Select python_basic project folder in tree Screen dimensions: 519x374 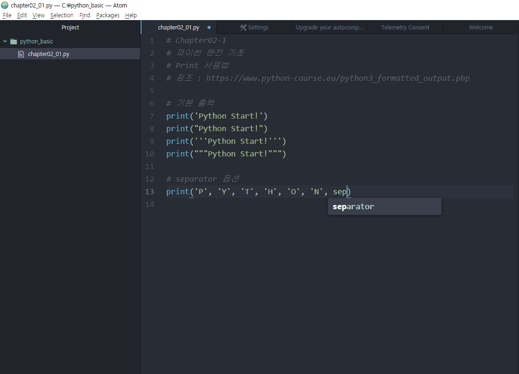[70, 42]
